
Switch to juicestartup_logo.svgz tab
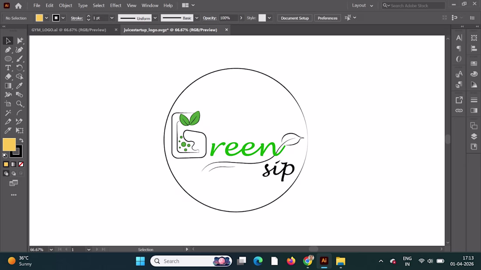click(170, 30)
